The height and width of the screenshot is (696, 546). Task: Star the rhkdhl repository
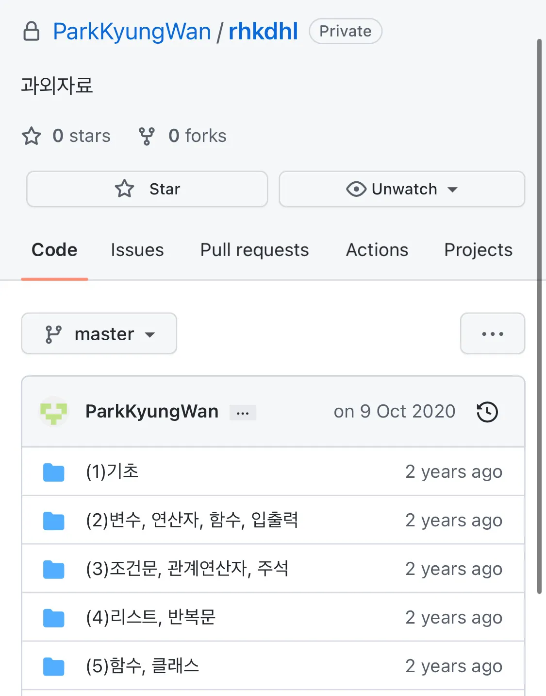(x=147, y=189)
